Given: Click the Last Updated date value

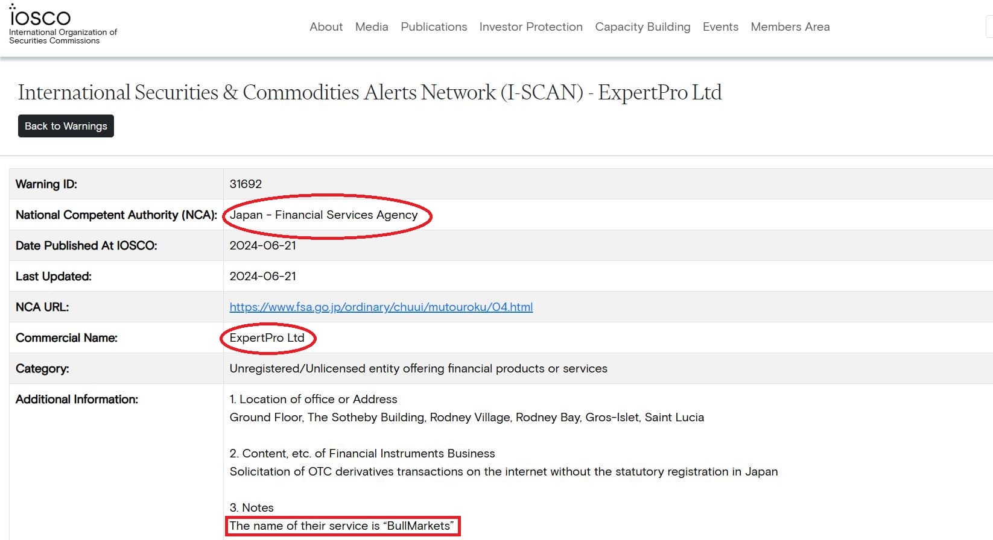Looking at the screenshot, I should 262,277.
